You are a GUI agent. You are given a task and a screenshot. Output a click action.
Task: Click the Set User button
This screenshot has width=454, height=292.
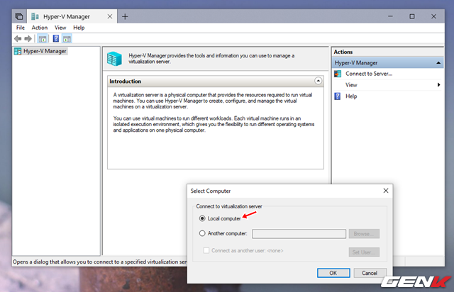point(364,252)
